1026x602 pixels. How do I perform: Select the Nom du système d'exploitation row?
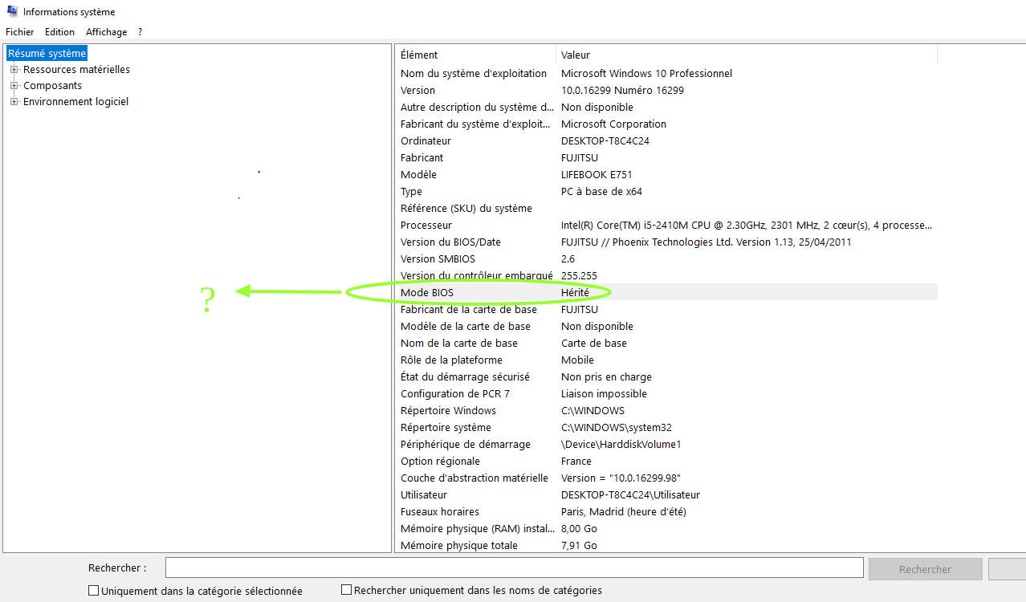(666, 74)
